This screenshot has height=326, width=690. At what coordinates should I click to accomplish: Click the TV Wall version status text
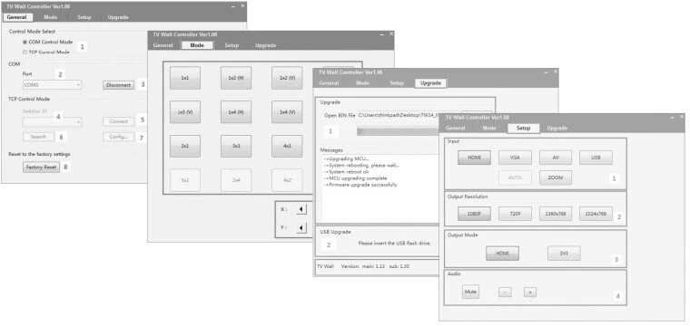point(363,266)
